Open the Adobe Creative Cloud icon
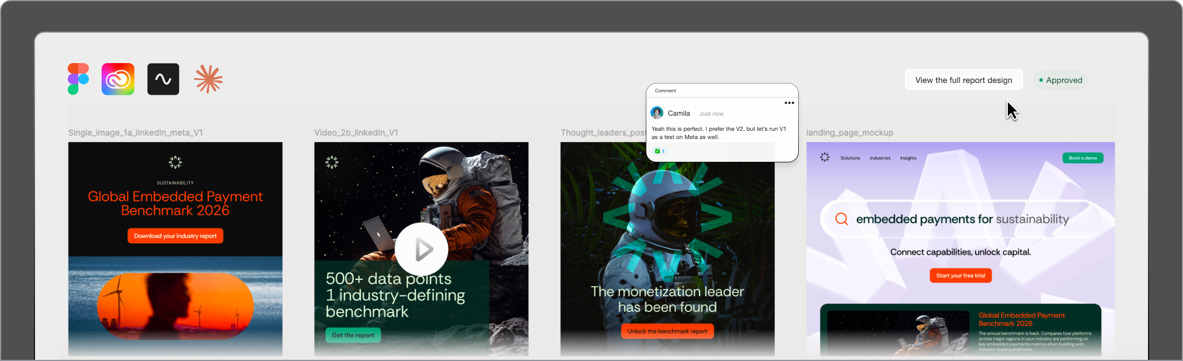This screenshot has height=361, width=1183. tap(118, 79)
